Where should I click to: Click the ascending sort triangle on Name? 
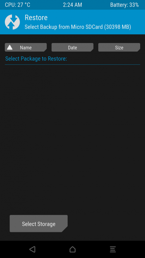[x=10, y=47]
